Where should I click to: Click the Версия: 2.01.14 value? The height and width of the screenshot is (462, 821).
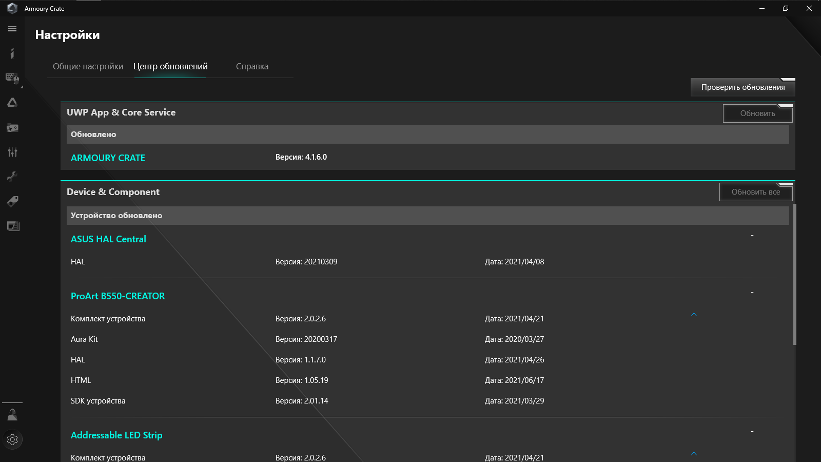(302, 401)
